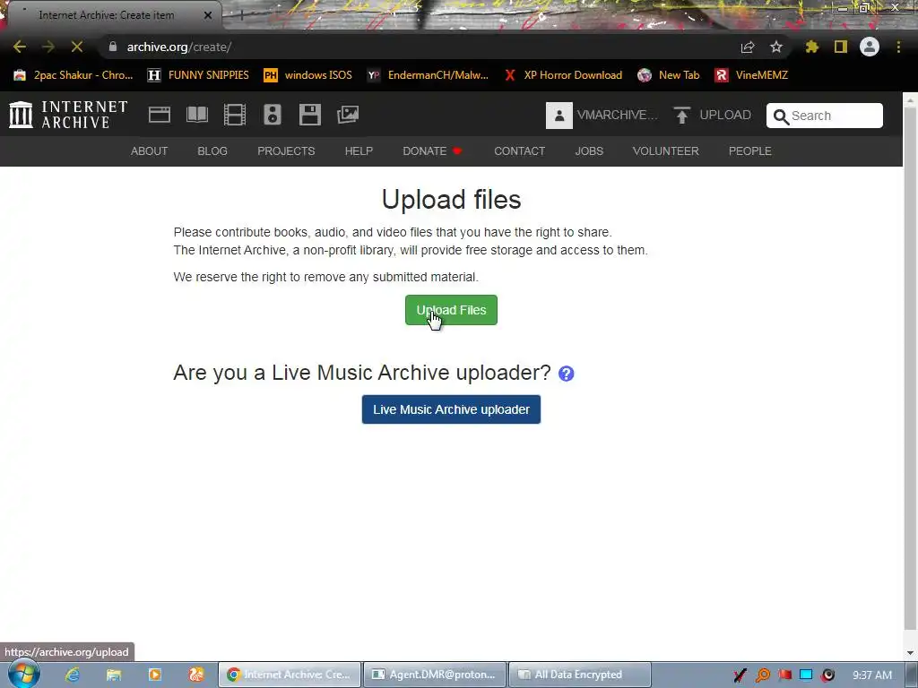Open the PEOPLE nav item
Image resolution: width=918 pixels, height=688 pixels.
pyautogui.click(x=750, y=150)
